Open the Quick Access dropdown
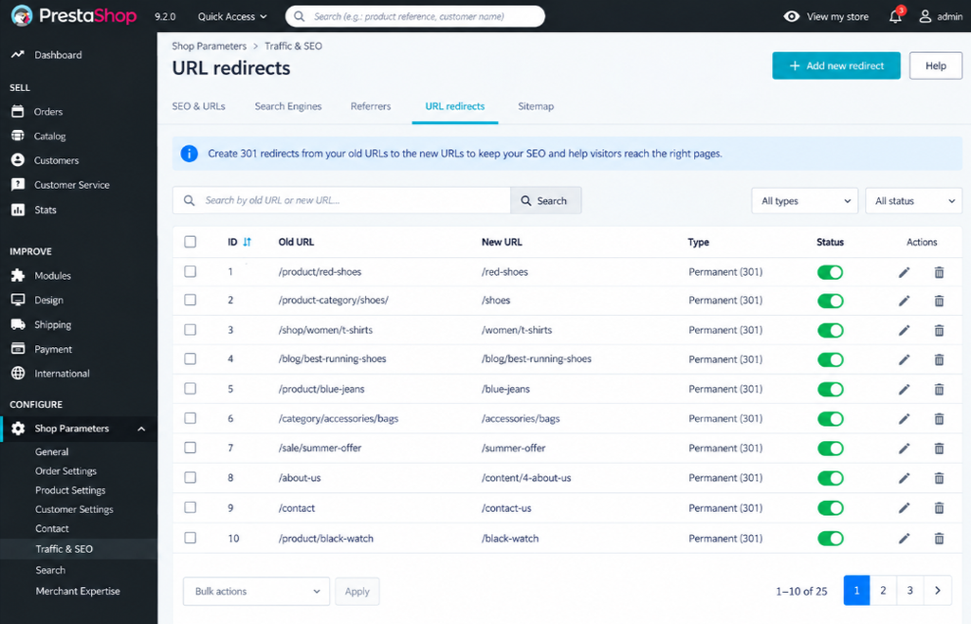Screen dimensions: 971x624 point(232,17)
